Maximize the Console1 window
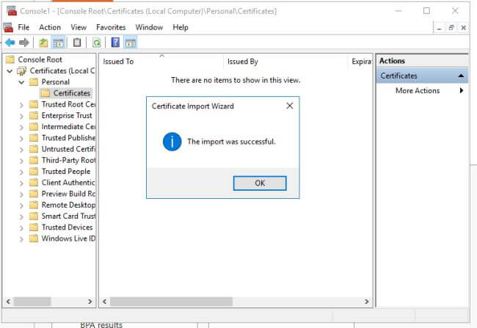The height and width of the screenshot is (328, 477). 426,11
